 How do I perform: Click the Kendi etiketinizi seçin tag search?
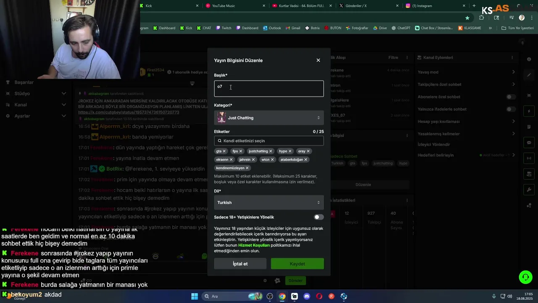pos(269,141)
